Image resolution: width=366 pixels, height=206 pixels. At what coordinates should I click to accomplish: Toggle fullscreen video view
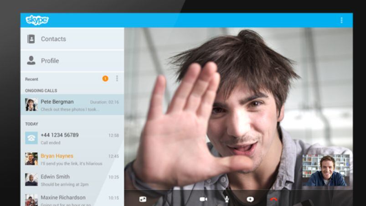143,199
